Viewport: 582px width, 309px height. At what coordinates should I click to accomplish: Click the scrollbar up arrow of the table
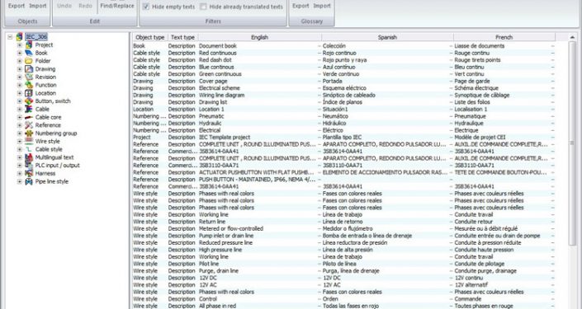coord(572,37)
